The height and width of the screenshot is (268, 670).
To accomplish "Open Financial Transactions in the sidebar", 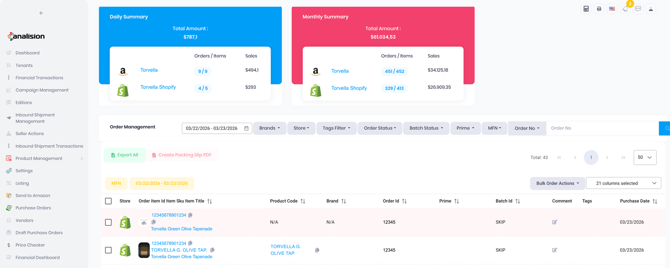I will point(39,78).
